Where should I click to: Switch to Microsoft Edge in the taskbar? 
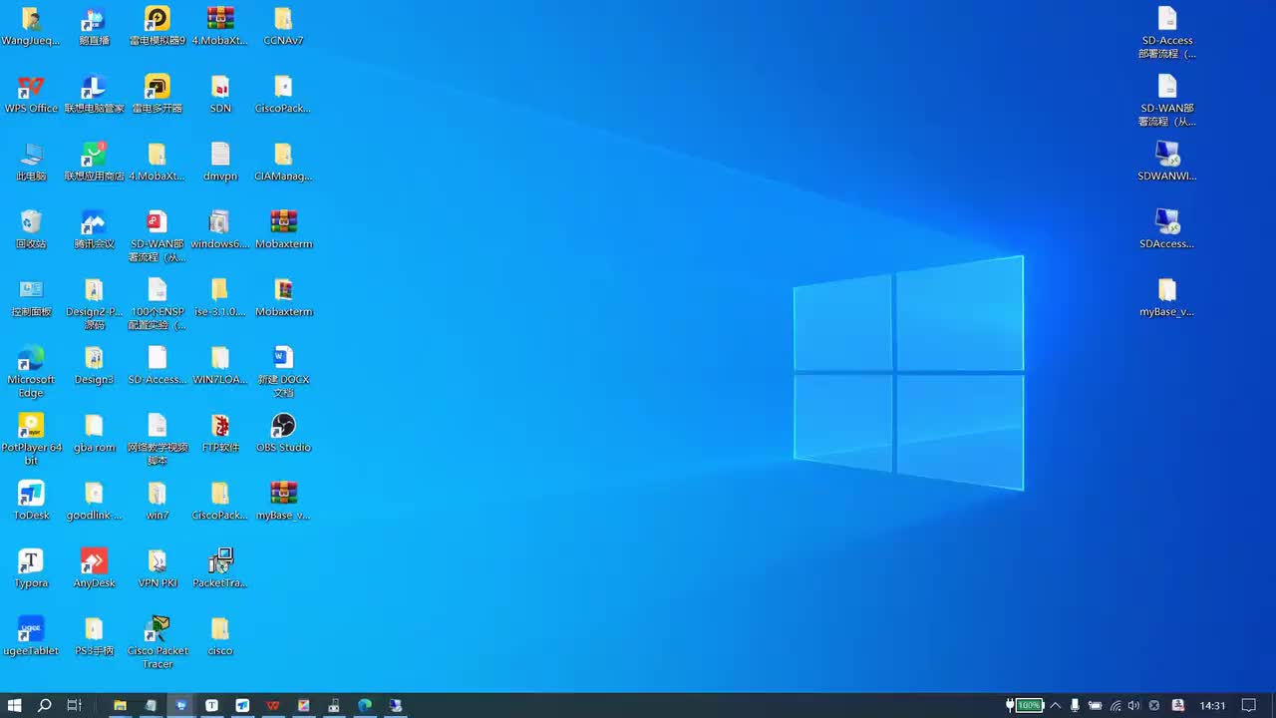coord(365,705)
